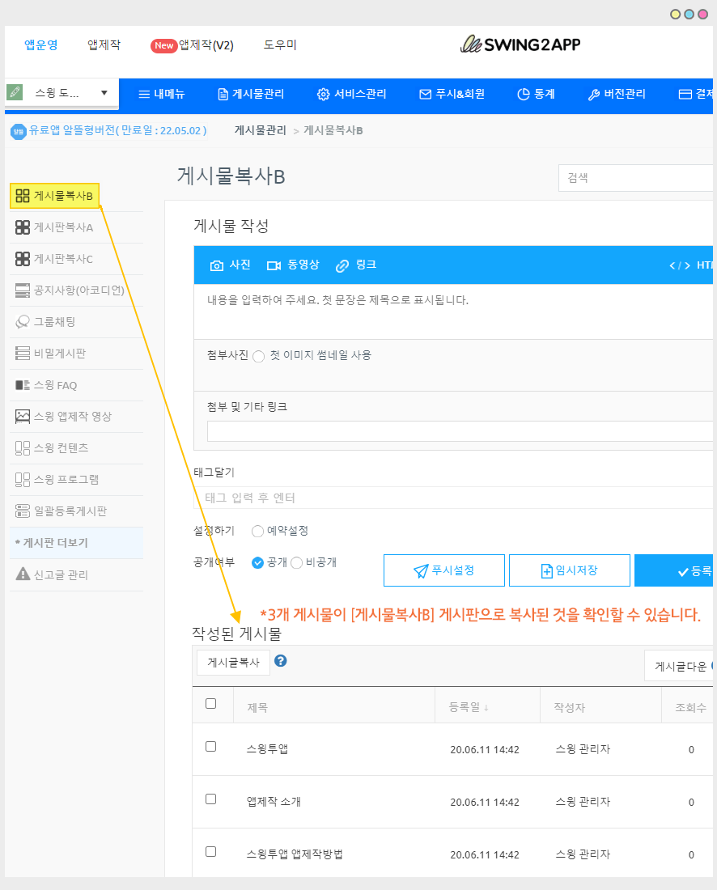The width and height of the screenshot is (717, 890).
Task: Toggle the select-all checkbox in table header
Action: click(211, 704)
